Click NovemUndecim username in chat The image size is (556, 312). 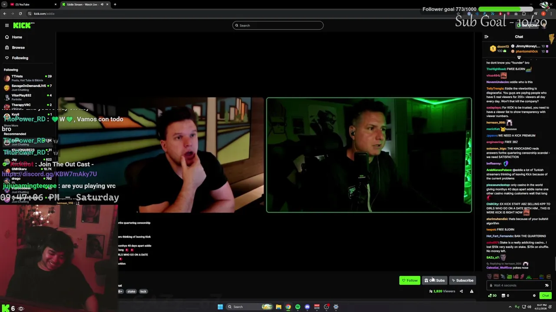497,82
